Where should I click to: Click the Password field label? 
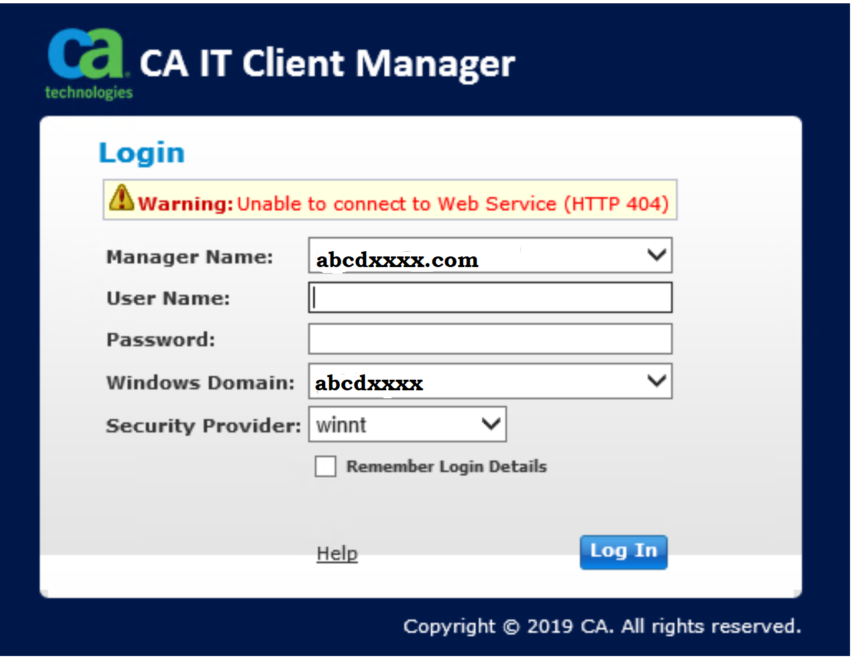pos(161,340)
